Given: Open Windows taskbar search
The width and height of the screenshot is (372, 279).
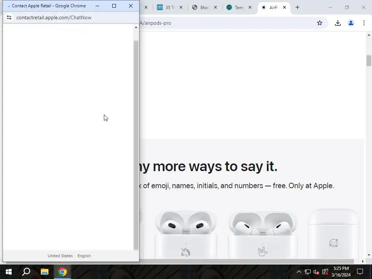Looking at the screenshot, I should click(x=26, y=272).
